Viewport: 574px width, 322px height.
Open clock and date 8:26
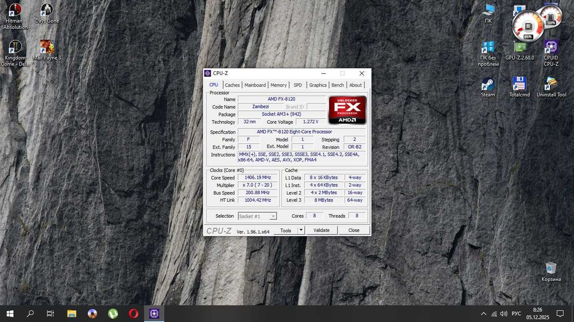[538, 313]
